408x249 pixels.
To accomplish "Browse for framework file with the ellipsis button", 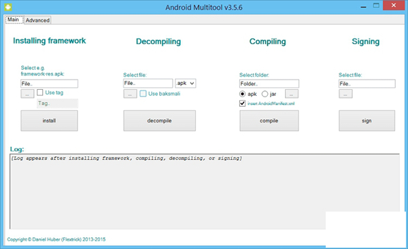I will (x=27, y=94).
